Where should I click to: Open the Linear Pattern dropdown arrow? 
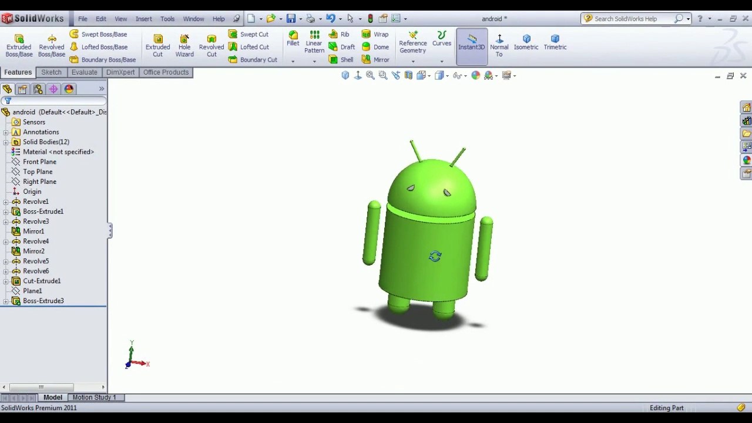(314, 61)
